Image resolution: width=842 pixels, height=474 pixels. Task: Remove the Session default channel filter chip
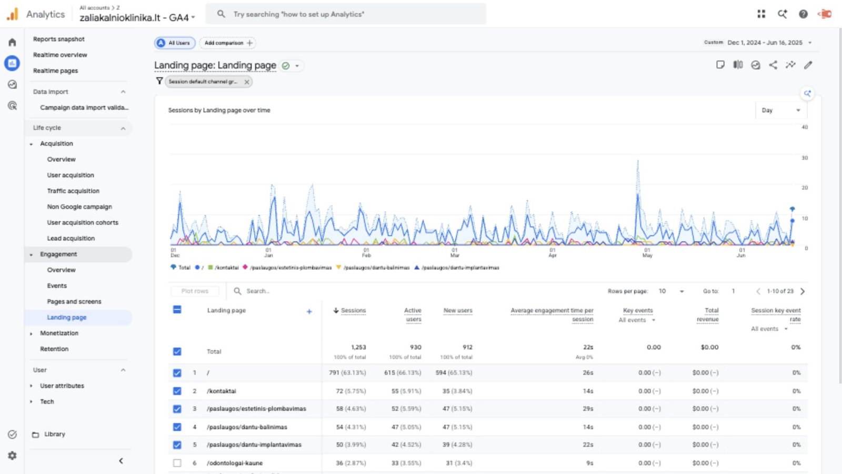pos(247,82)
